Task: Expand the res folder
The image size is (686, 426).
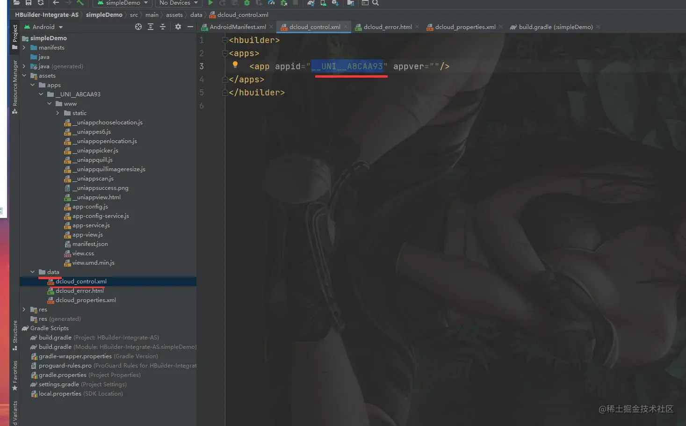Action: (x=24, y=310)
